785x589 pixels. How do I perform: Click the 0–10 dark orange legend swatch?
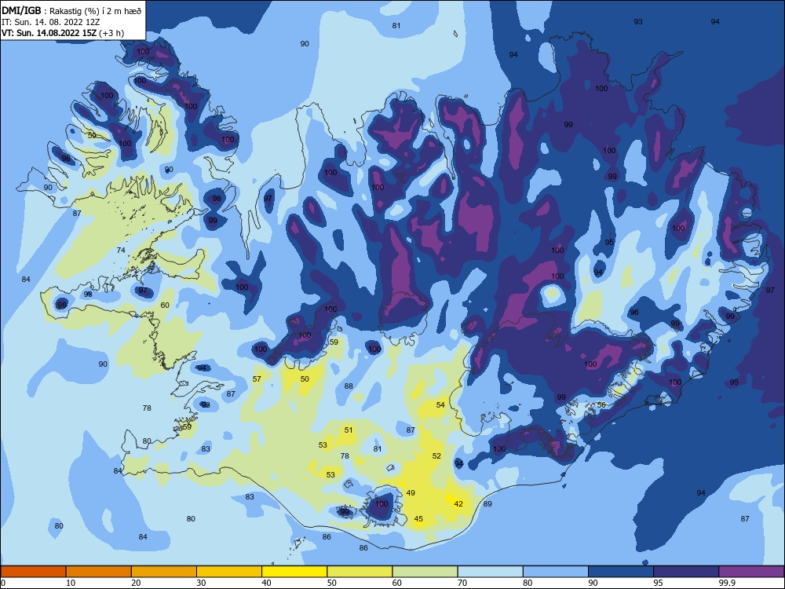coord(33,572)
